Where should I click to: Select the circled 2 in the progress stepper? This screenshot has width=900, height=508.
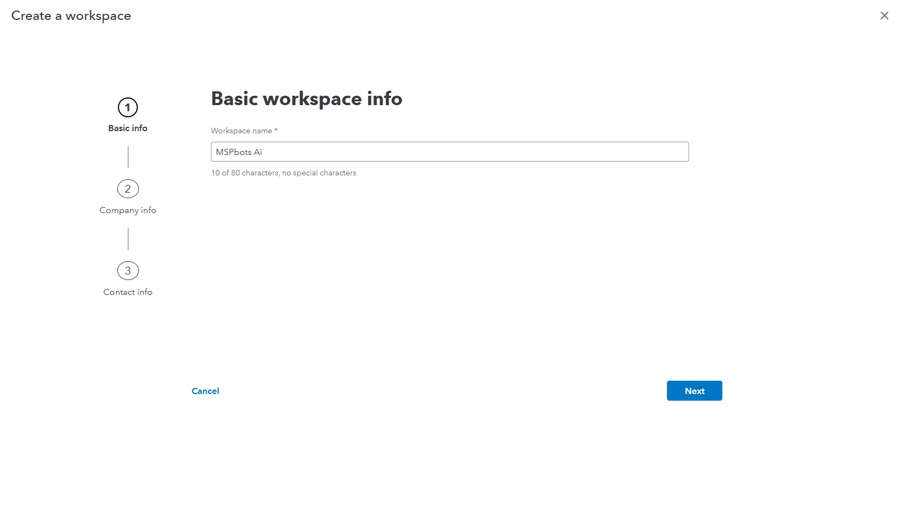tap(128, 188)
